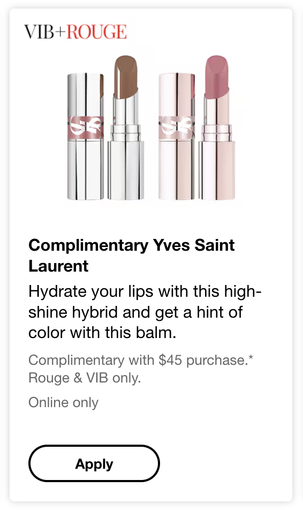Click the Complimentary Yves Saint Laurent title
The width and height of the screenshot is (303, 510).
131,256
